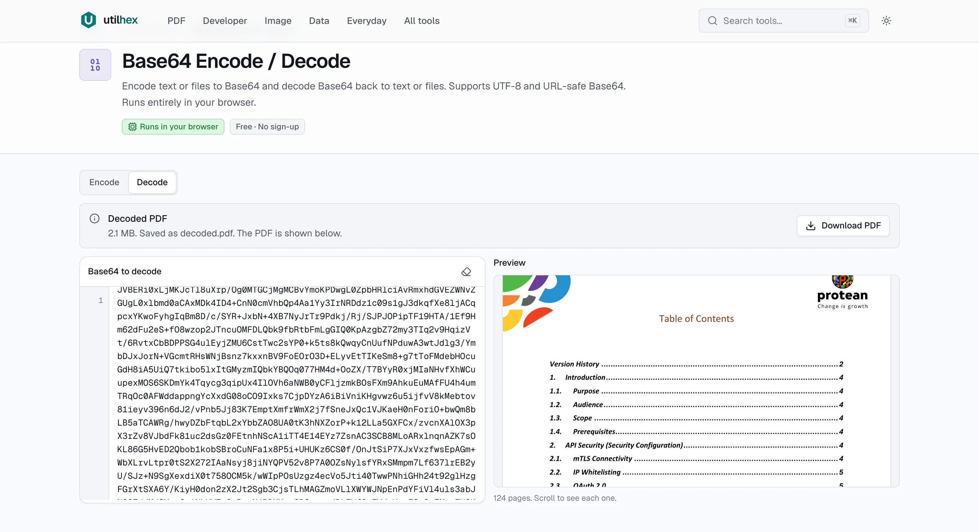Click the utilhex brand name link

click(x=121, y=20)
